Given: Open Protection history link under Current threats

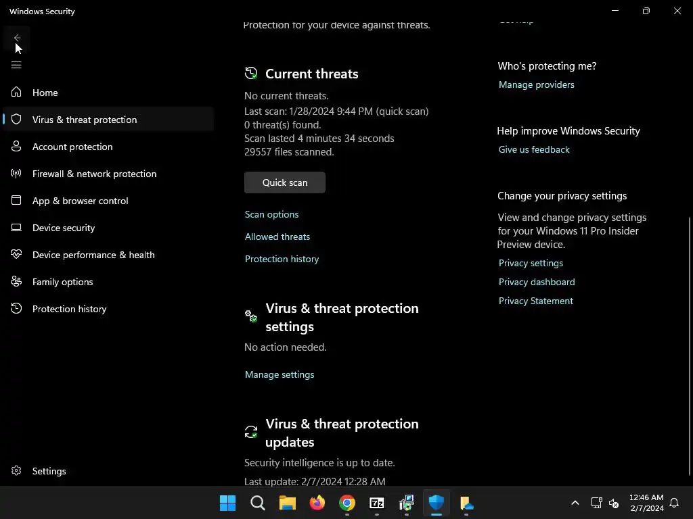Looking at the screenshot, I should tap(282, 259).
